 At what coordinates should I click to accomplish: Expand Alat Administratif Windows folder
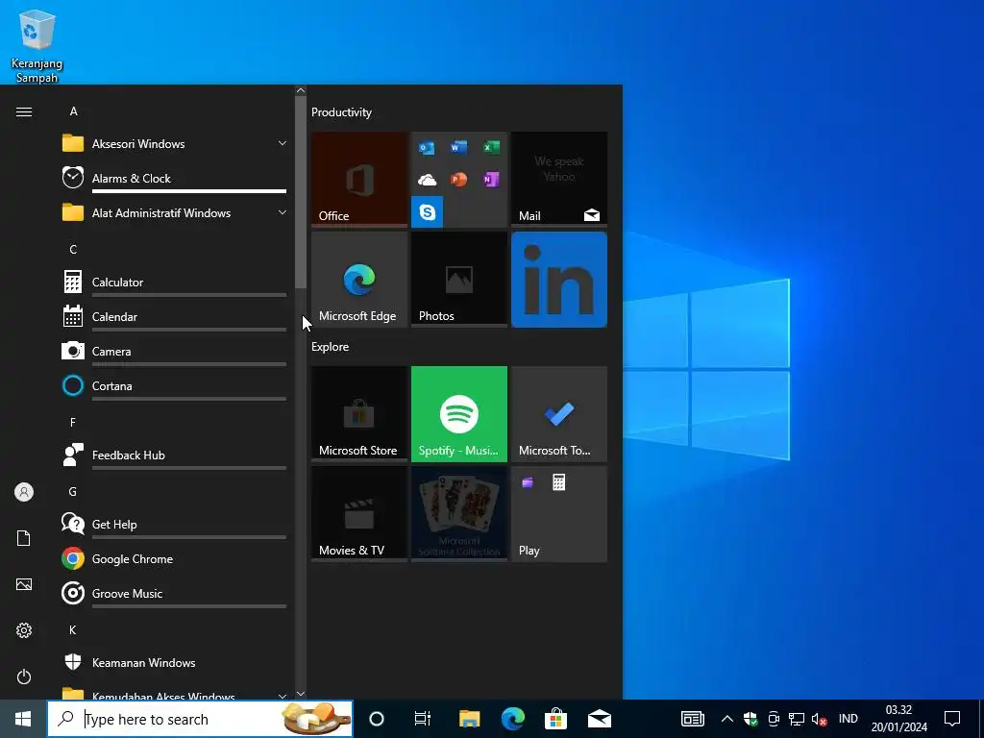point(174,212)
